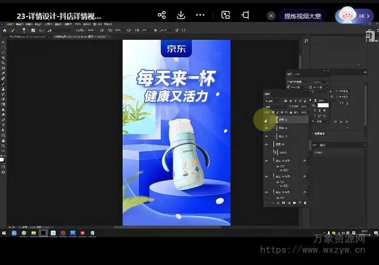Click the Windows Start button on taskbar
This screenshot has width=379, height=265.
(x=4, y=233)
